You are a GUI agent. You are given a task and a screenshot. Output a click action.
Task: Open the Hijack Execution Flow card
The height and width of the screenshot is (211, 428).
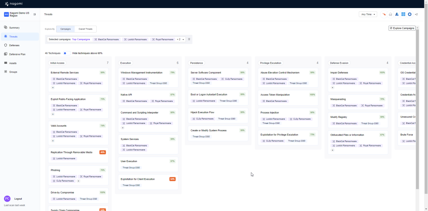tap(218, 116)
